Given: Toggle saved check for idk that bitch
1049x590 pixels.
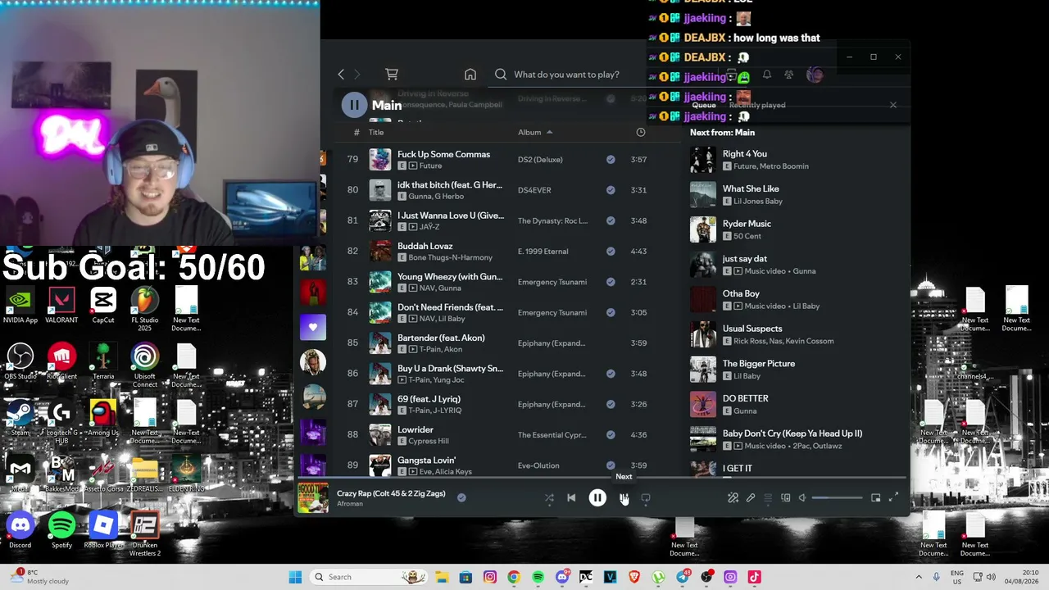Looking at the screenshot, I should (611, 190).
